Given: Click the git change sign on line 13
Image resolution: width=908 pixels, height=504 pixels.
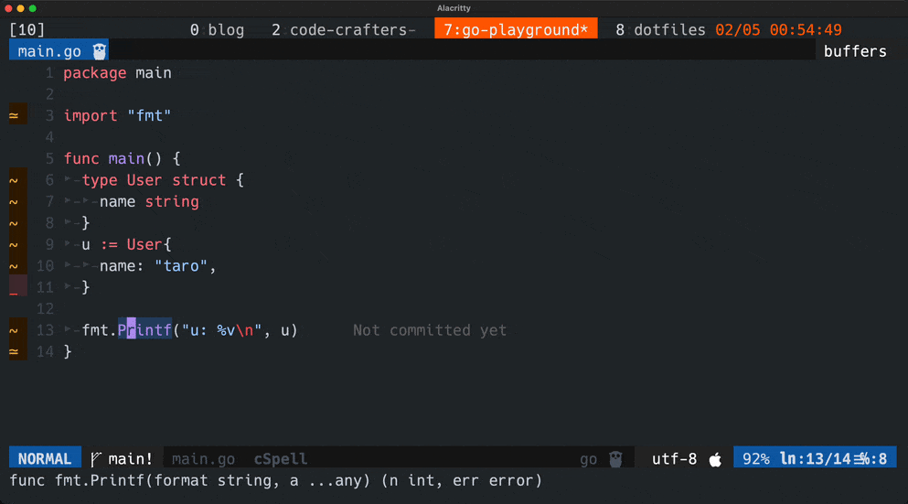Looking at the screenshot, I should 14,330.
